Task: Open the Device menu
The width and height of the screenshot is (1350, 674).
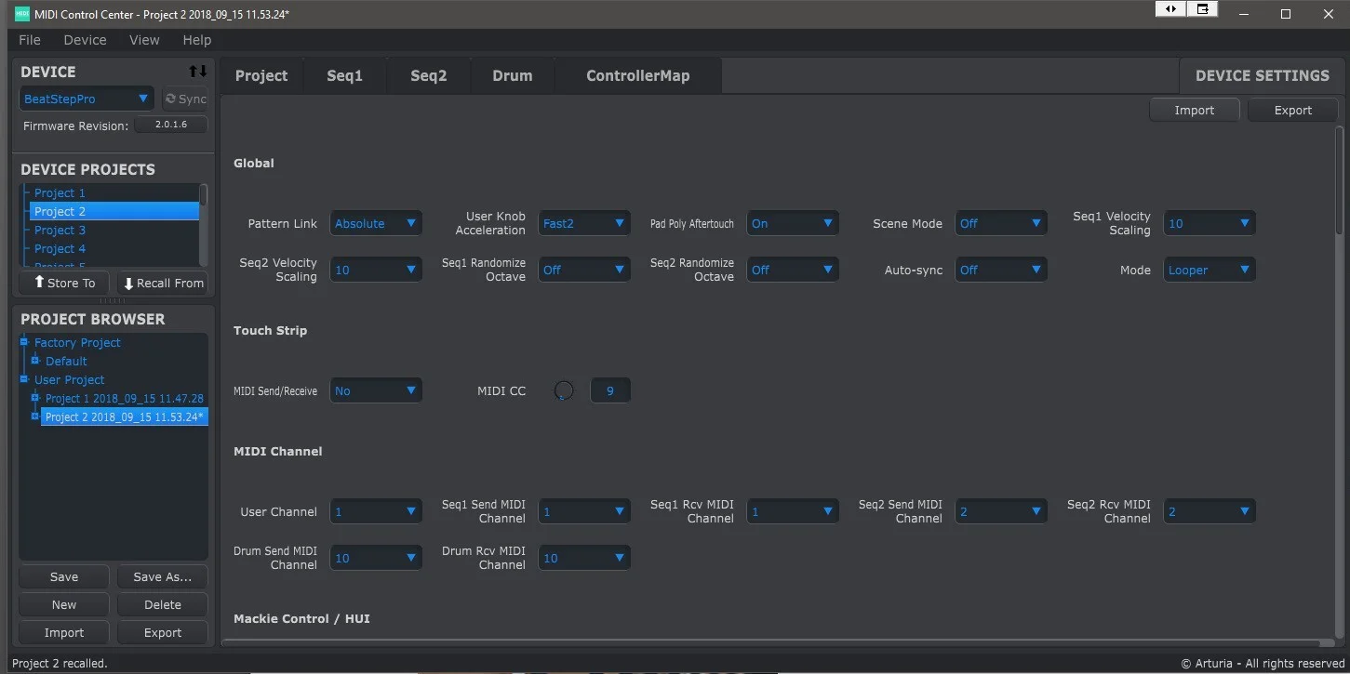Action: click(85, 40)
